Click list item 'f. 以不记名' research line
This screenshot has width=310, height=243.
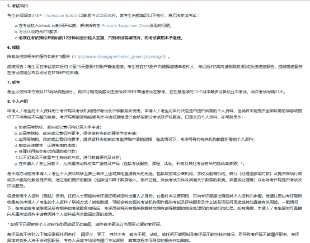68,158
